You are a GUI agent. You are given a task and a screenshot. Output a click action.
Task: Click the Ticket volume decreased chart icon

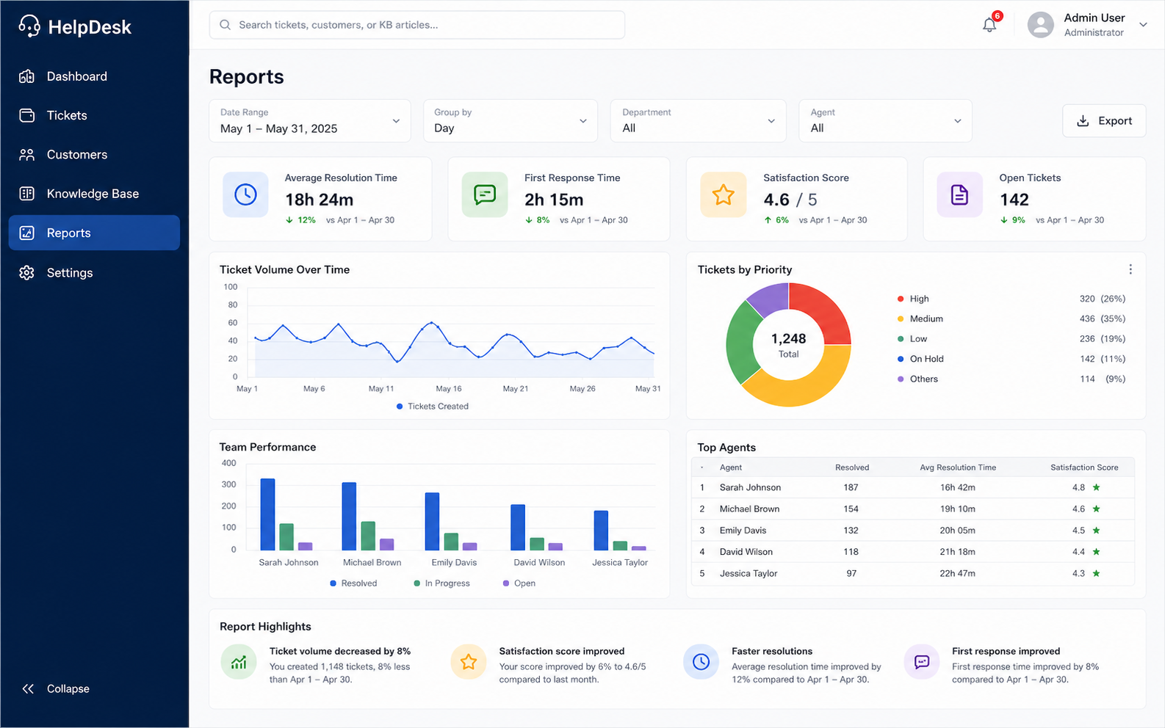pyautogui.click(x=239, y=662)
